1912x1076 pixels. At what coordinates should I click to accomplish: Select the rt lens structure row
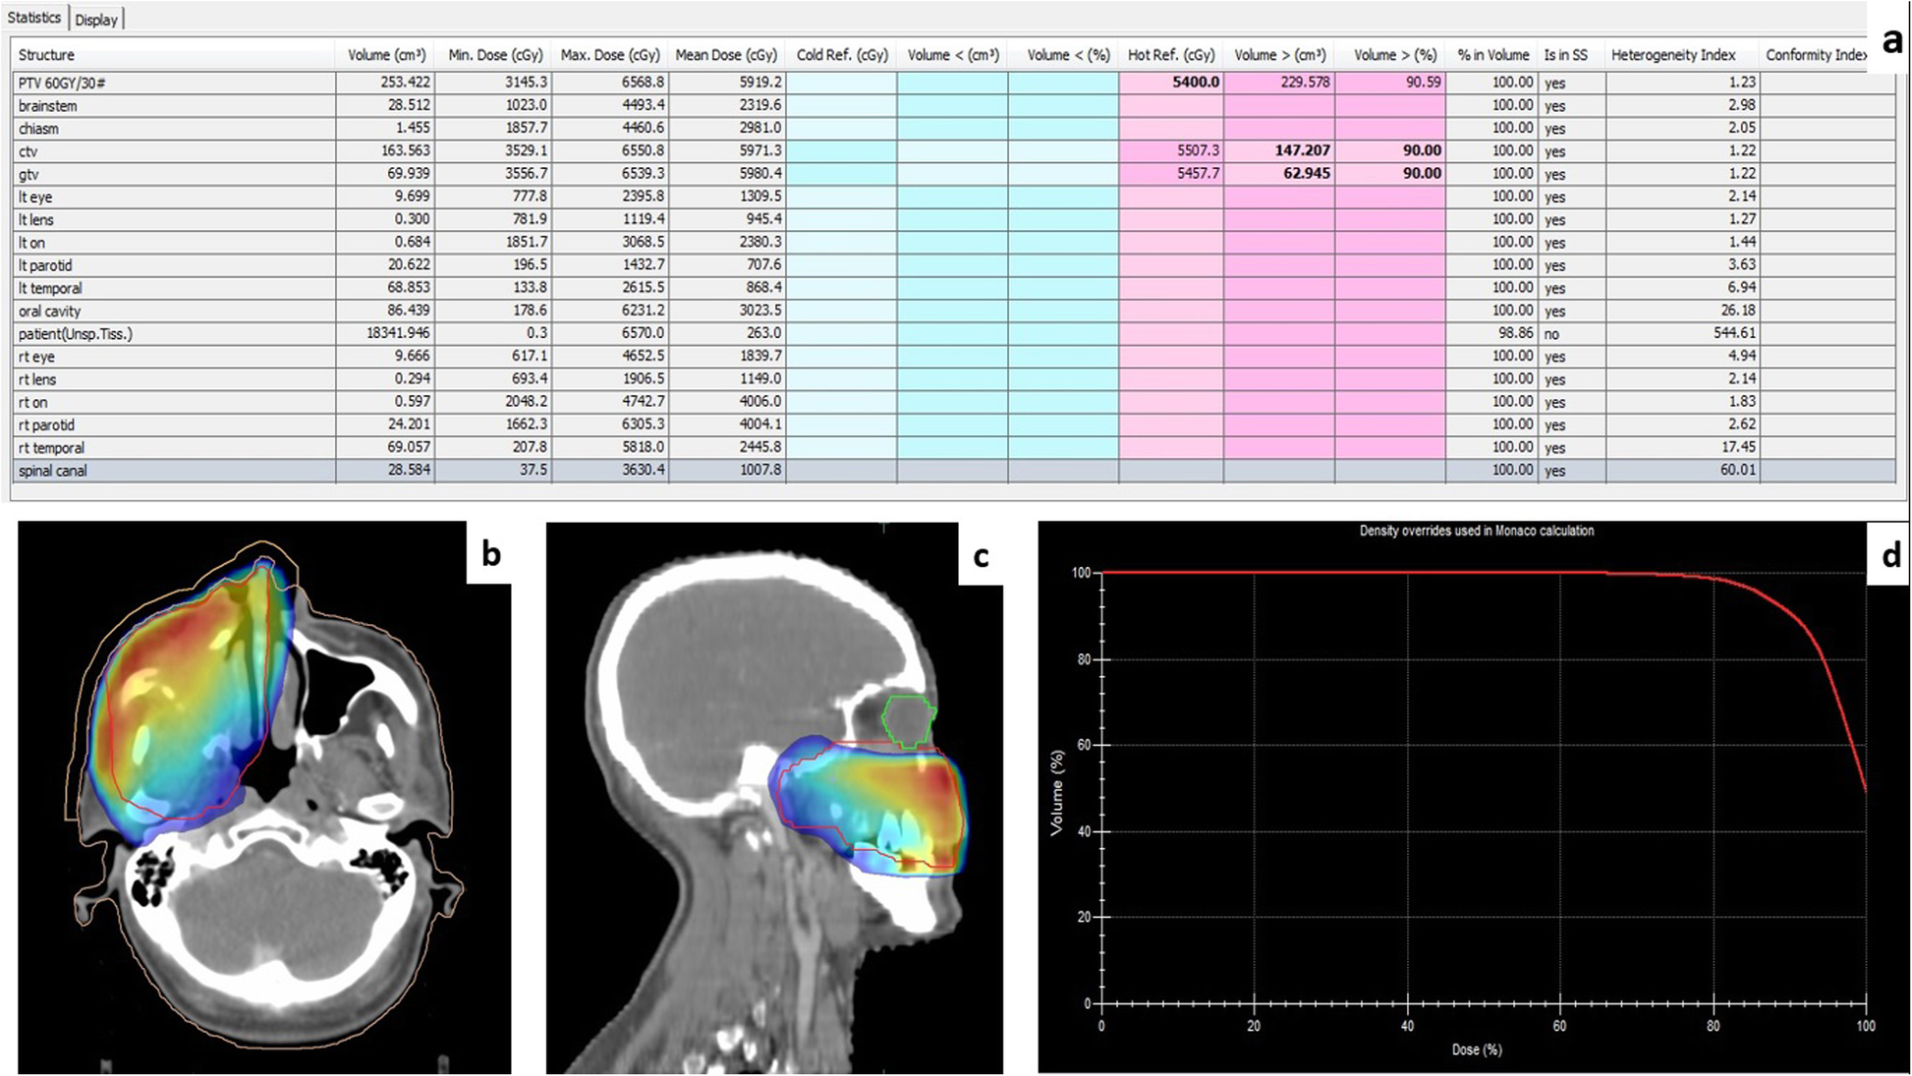[x=954, y=378]
